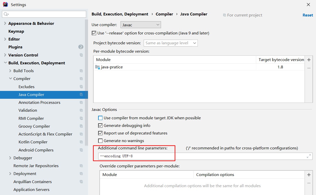
Task: Click the project-level icon next to Java Compiler
Action: pyautogui.click(x=81, y=94)
